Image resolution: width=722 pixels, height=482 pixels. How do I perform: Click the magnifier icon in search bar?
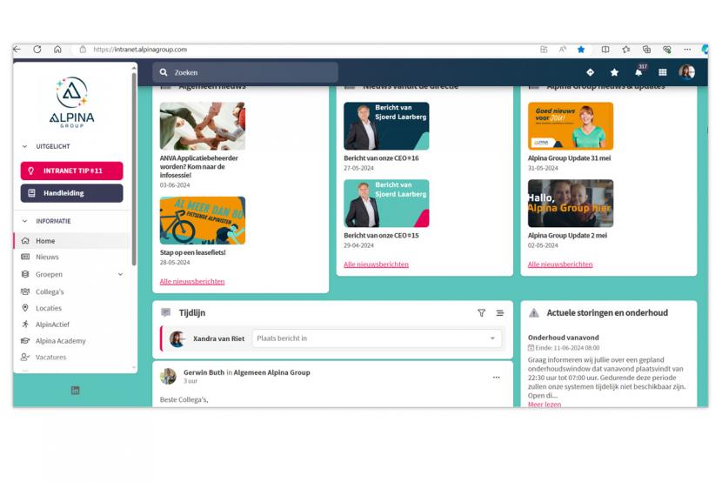point(164,72)
